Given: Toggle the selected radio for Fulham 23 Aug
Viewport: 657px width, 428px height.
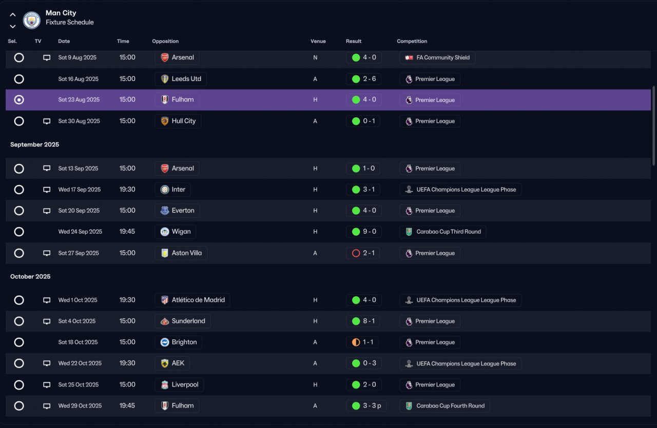Looking at the screenshot, I should (19, 100).
